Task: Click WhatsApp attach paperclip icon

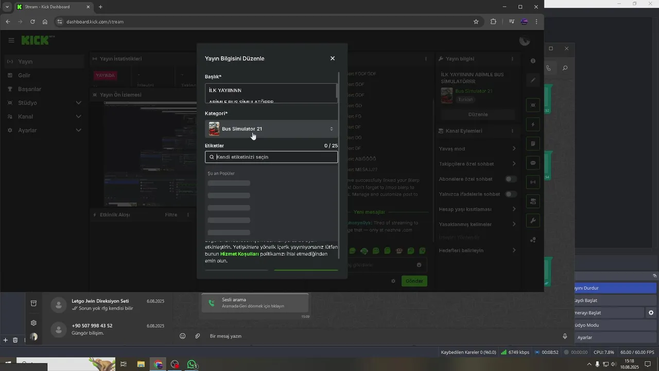Action: tap(197, 336)
